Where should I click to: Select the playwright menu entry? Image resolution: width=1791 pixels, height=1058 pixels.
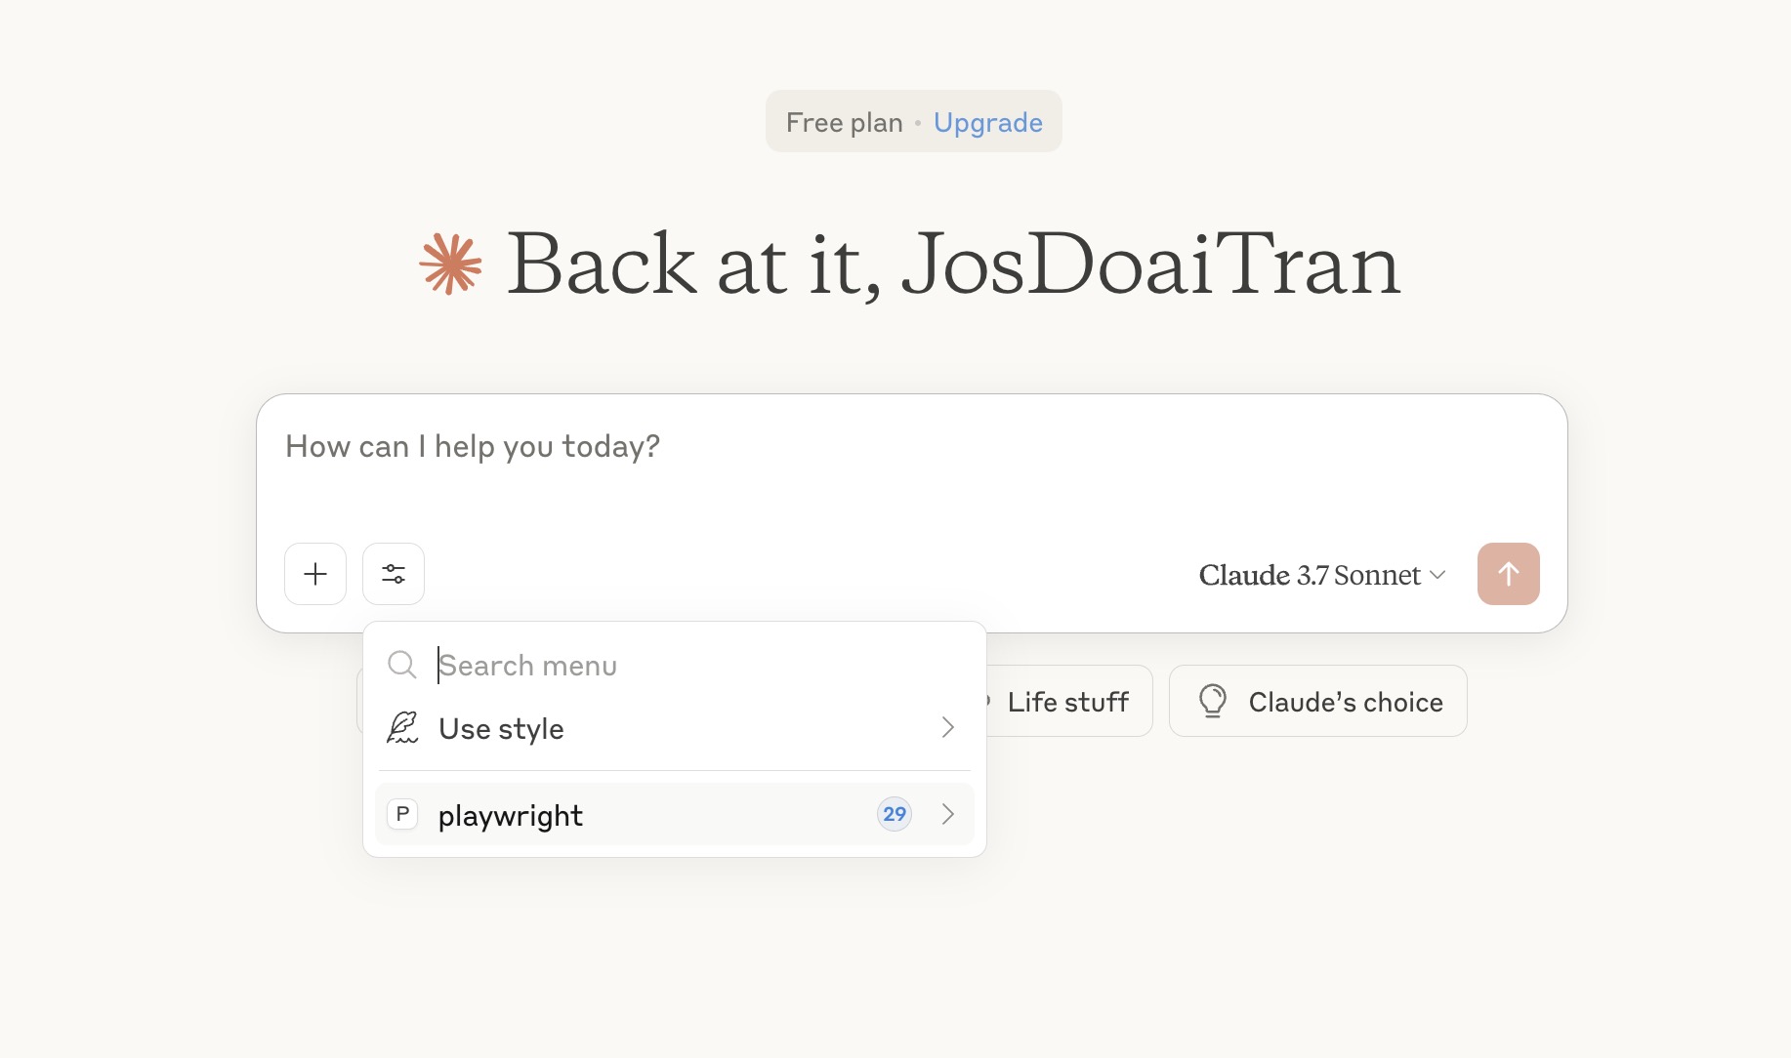click(x=675, y=814)
